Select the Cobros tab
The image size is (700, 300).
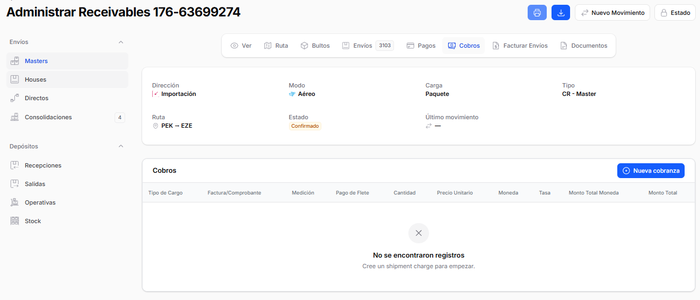tap(463, 46)
